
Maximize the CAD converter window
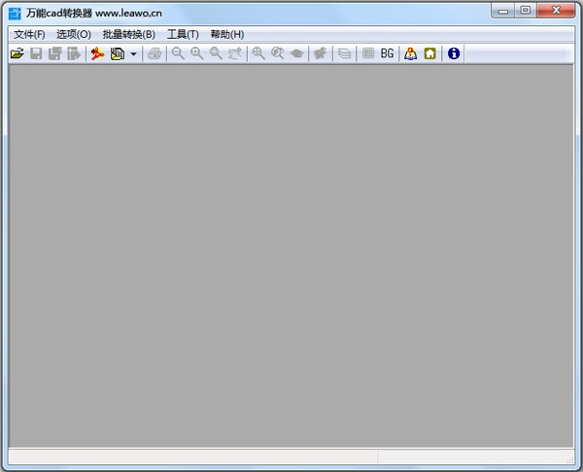coord(526,11)
